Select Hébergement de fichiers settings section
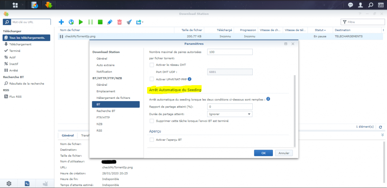This screenshot has height=188, width=387. [113, 98]
